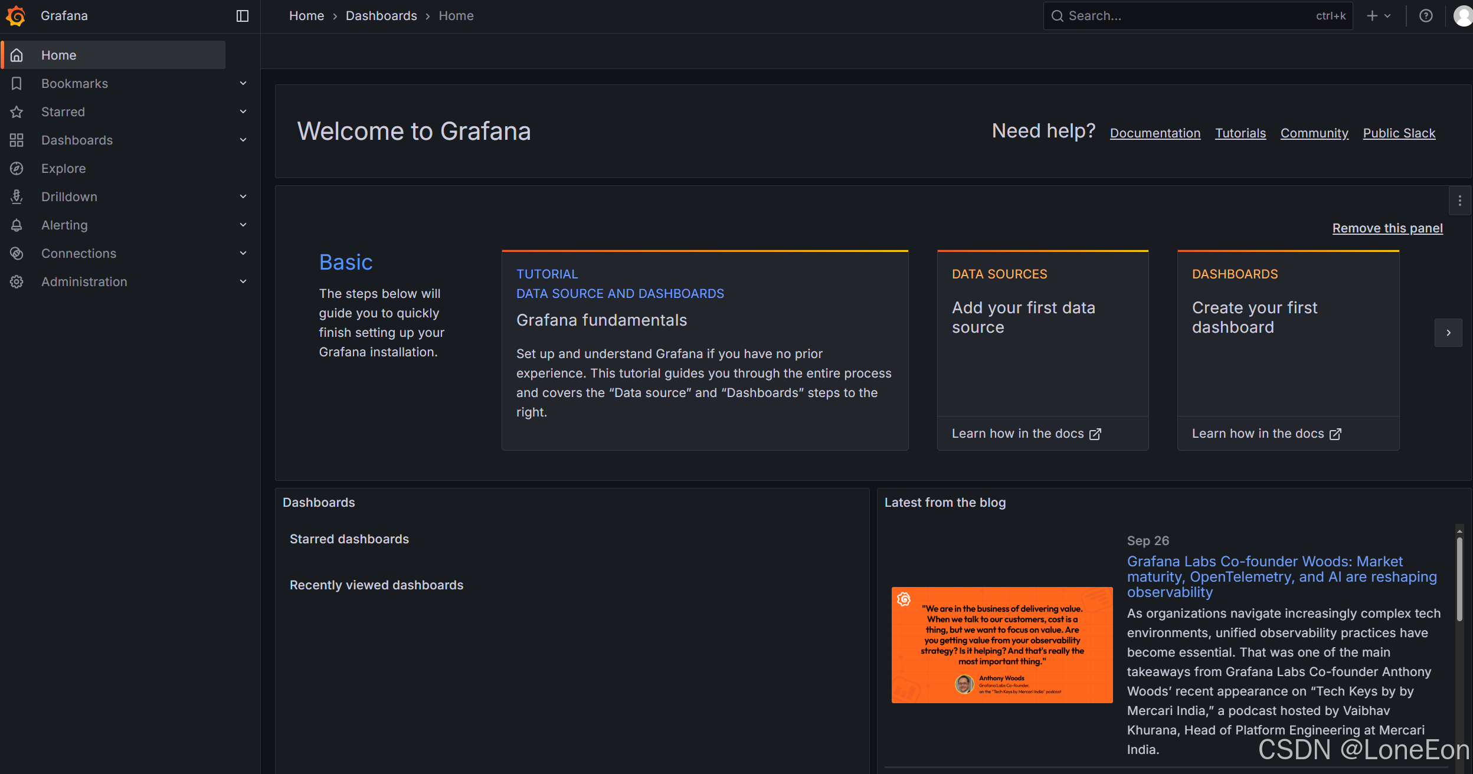This screenshot has width=1473, height=774.
Task: Click the Sep 26 blog date
Action: pyautogui.click(x=1148, y=541)
